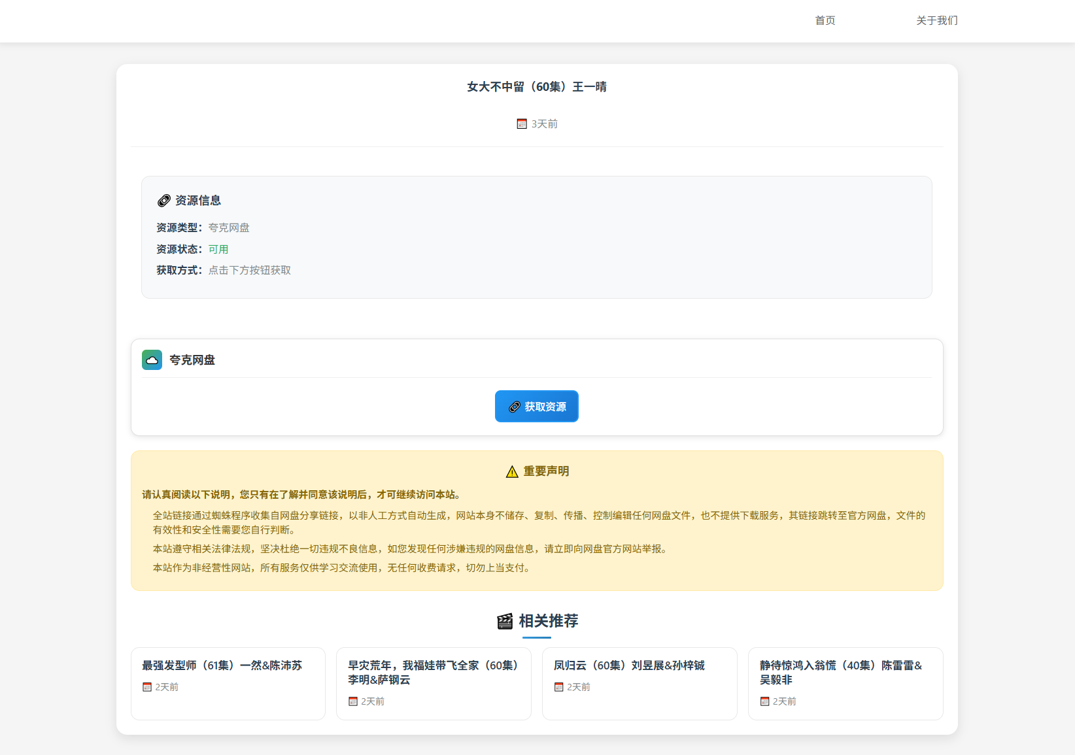Click the 相关推荐 section heading
This screenshot has height=755, width=1075.
(548, 621)
